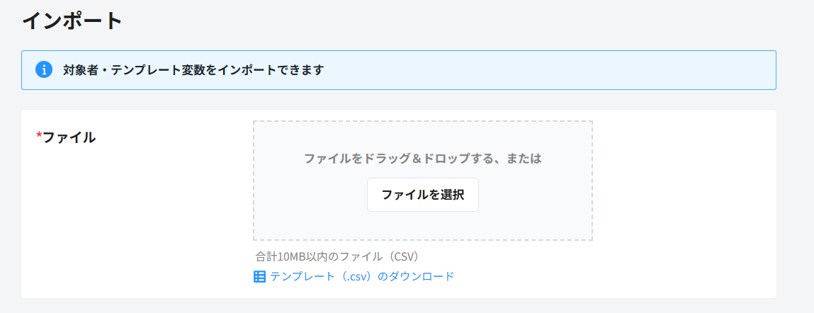
Task: Click the ファイル field label
Action: pyautogui.click(x=69, y=137)
